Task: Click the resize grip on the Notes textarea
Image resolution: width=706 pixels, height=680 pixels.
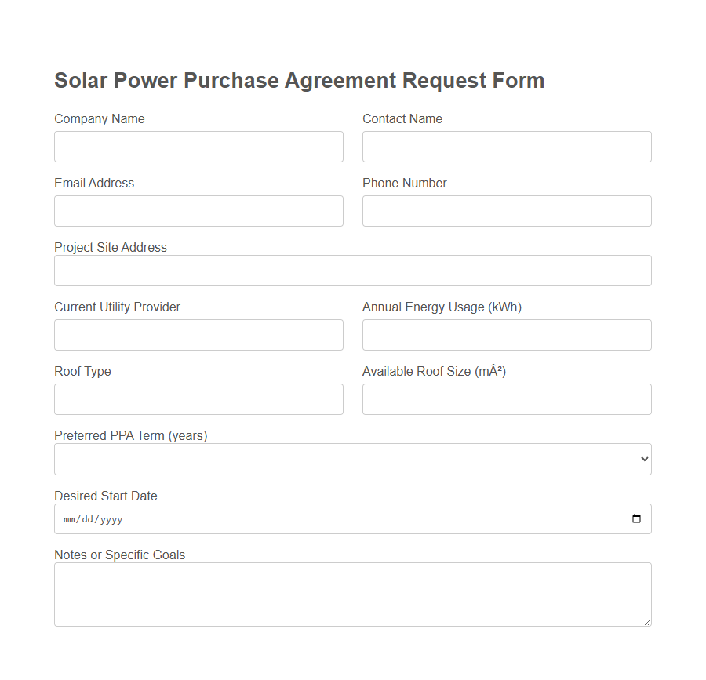Action: click(648, 622)
